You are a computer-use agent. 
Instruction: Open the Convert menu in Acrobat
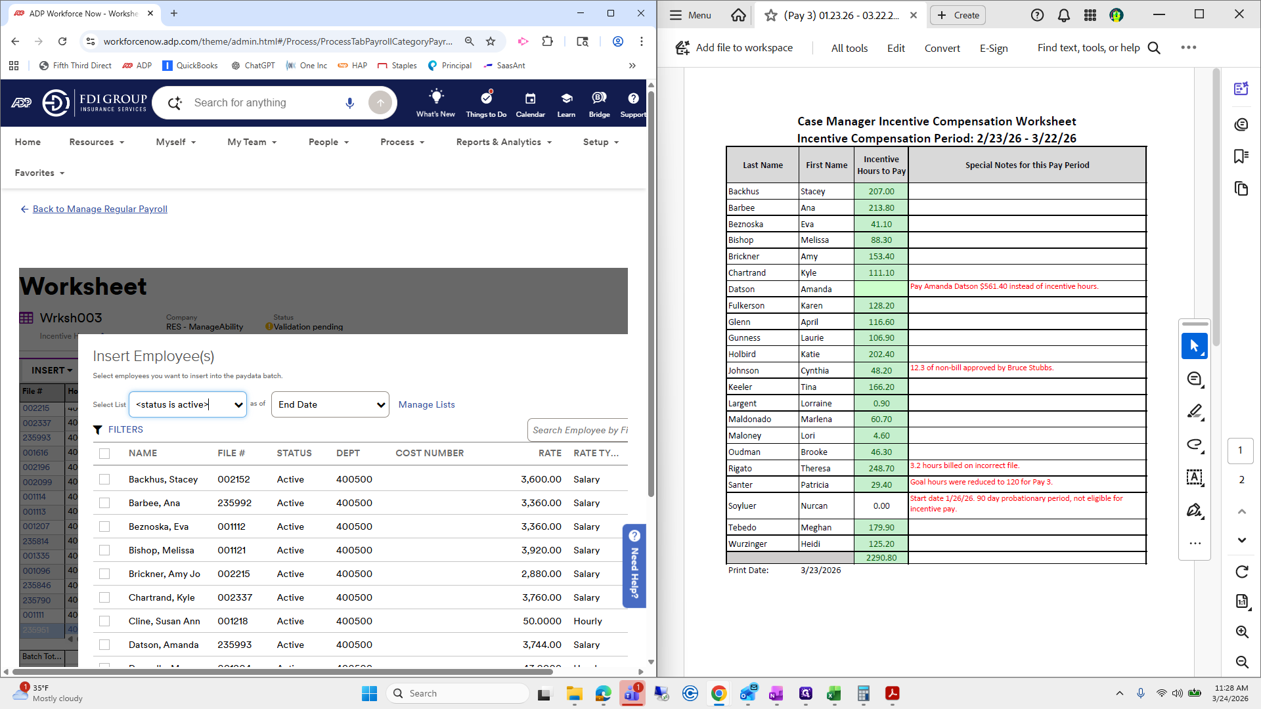click(x=942, y=48)
